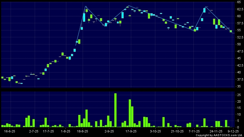The image size is (244, 137).
Task: Click the 17-9-25 date label
Action: click(131, 131)
